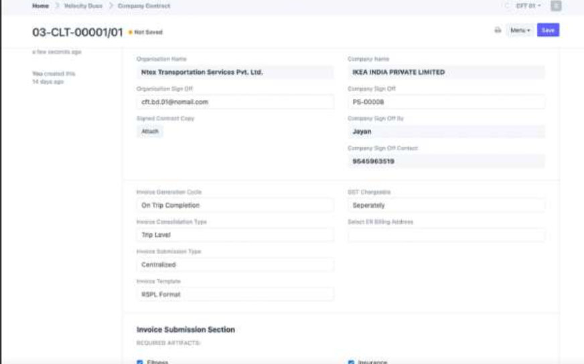The width and height of the screenshot is (584, 364).
Task: Expand the CFT 01 dropdown in header
Action: pos(528,6)
